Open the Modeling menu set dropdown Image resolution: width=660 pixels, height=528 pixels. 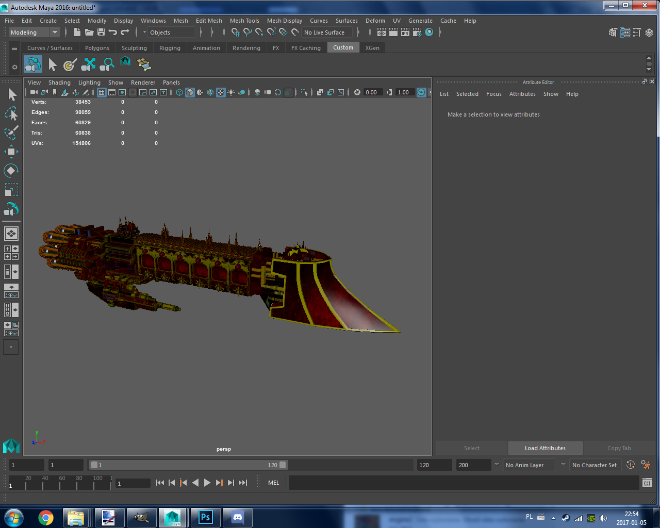34,32
